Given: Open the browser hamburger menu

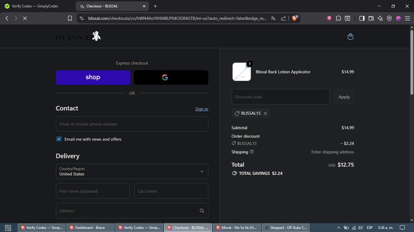Looking at the screenshot, I should [x=407, y=18].
